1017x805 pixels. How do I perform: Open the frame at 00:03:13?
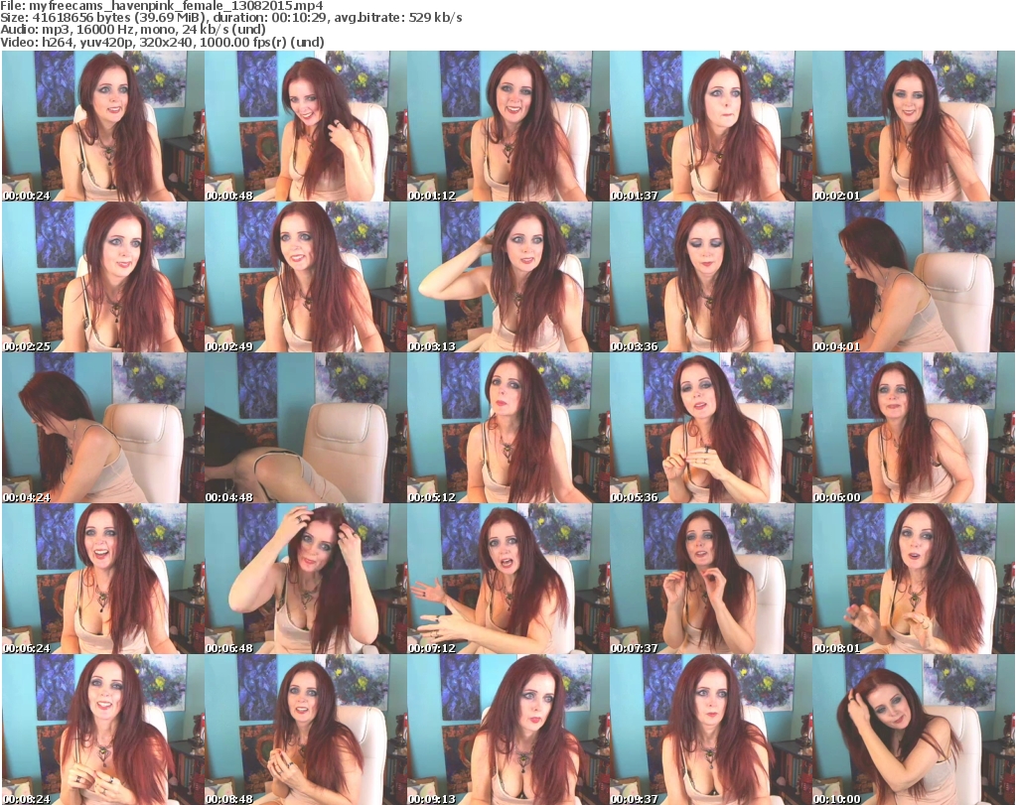[508, 277]
